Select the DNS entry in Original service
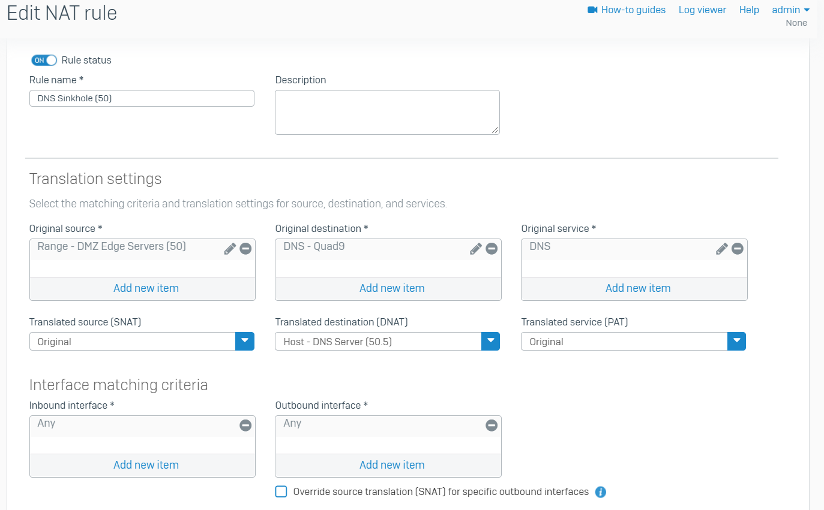 tap(540, 246)
